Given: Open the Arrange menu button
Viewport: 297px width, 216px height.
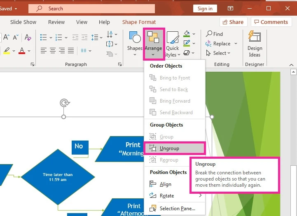Looking at the screenshot, I should pyautogui.click(x=154, y=44).
